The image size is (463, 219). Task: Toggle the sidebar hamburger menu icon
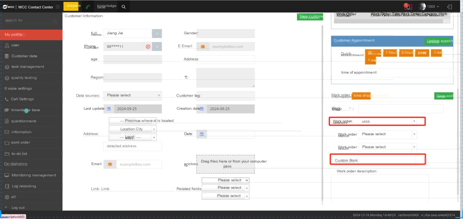click(58, 7)
